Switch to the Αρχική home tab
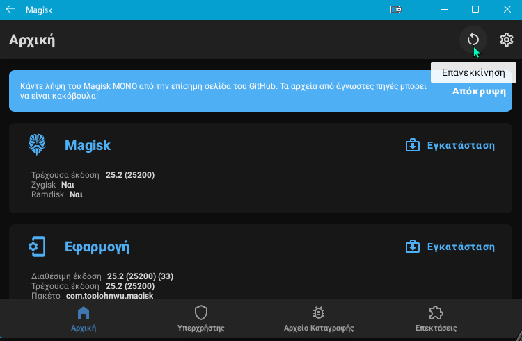Viewport: 522px width, 341px height. point(84,319)
